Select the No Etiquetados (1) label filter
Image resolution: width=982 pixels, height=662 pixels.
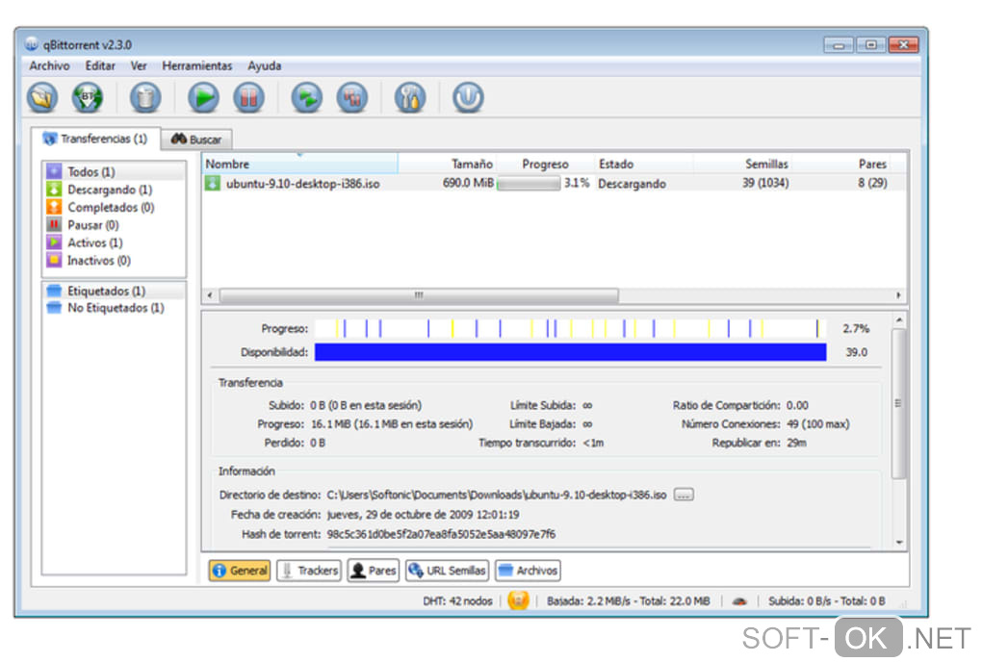point(116,308)
